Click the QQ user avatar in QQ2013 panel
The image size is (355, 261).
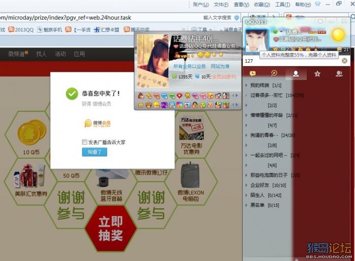pyautogui.click(x=256, y=40)
